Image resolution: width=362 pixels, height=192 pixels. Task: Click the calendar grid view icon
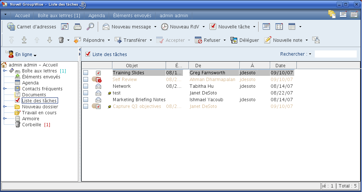point(292,27)
